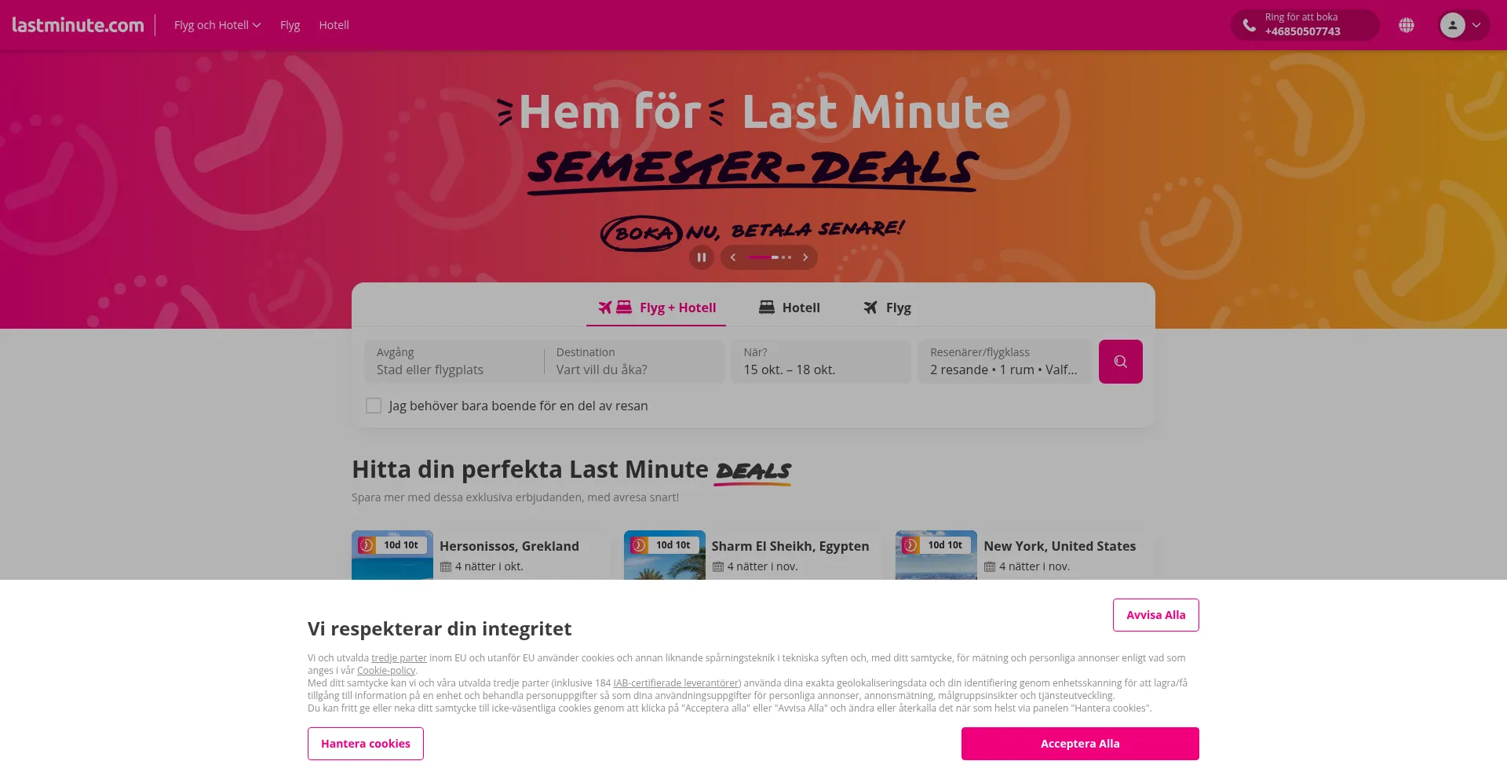Open the globe language selector
Viewport: 1507px width, 779px height.
click(1407, 25)
